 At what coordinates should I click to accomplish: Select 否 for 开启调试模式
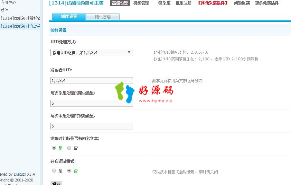coord(69,171)
